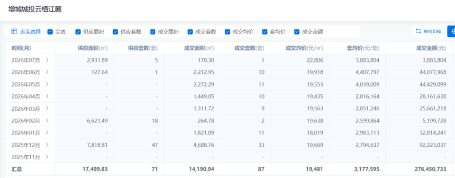
Task: Click average price value 18,019
Action: 316,133
